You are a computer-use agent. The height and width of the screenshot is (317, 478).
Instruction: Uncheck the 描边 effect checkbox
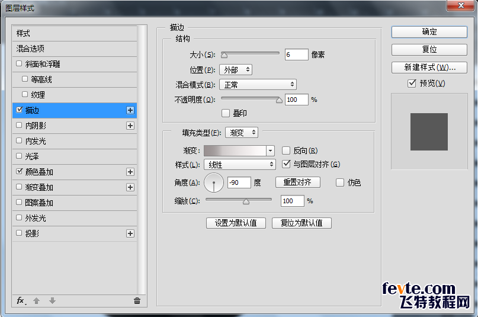pos(19,110)
